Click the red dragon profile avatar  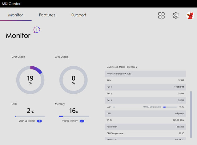click(x=190, y=15)
